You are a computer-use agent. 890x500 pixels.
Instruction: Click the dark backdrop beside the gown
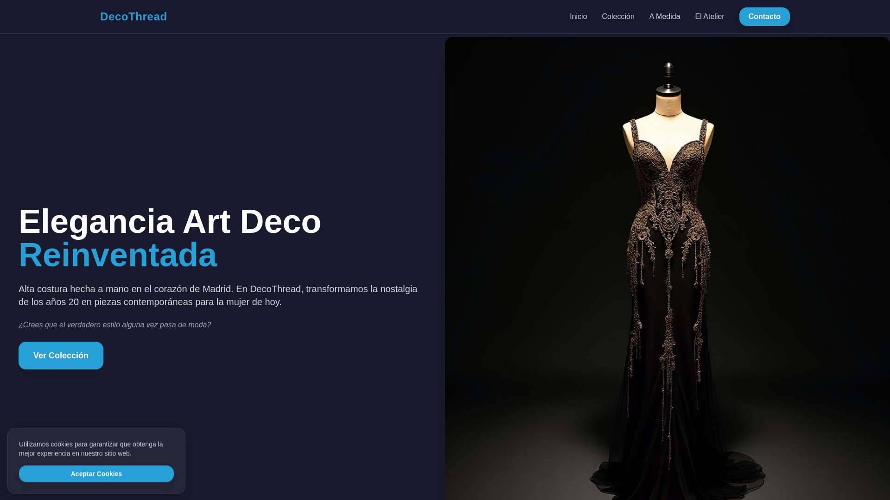click(519, 208)
